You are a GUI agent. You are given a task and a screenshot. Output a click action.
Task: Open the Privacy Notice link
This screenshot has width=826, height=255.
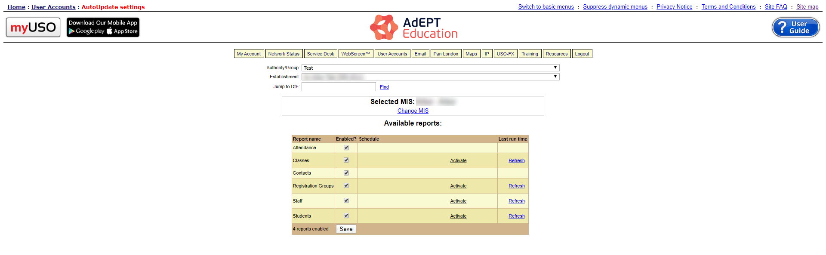(x=675, y=6)
